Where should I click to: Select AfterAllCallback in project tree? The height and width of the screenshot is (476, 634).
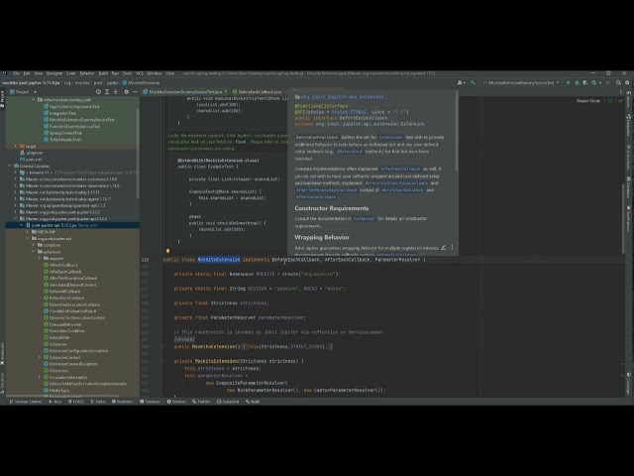pos(63,265)
